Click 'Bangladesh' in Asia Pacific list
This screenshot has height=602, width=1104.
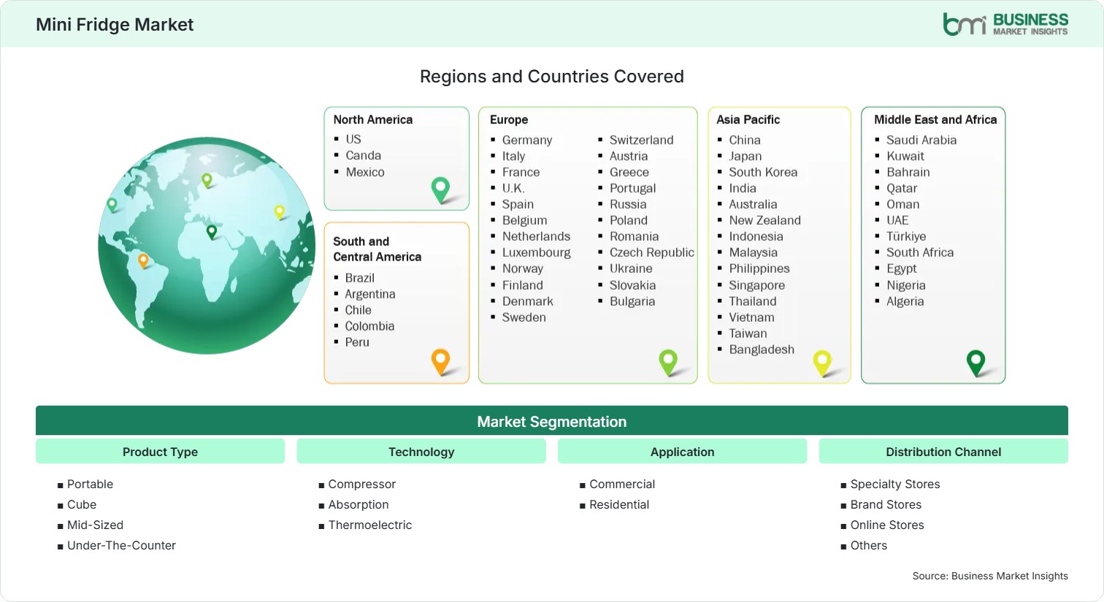[762, 350]
